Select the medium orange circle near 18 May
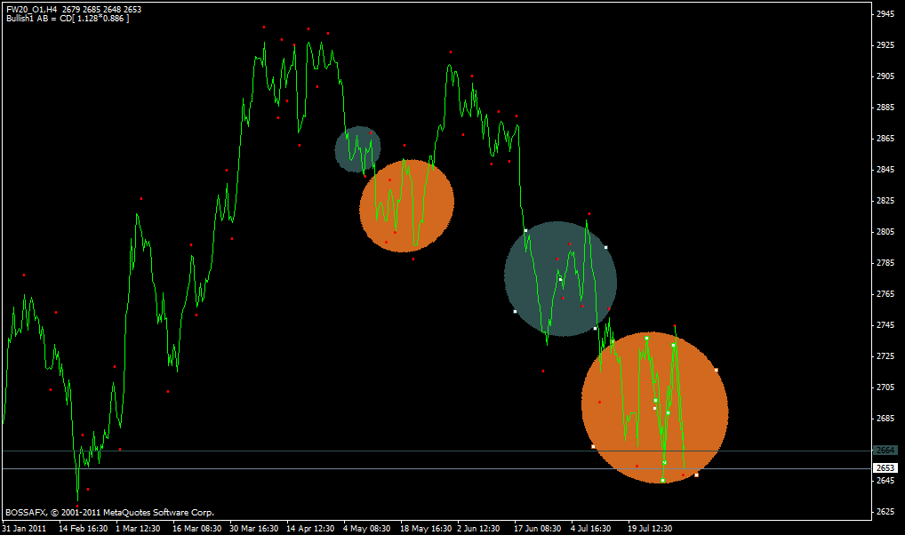 coord(407,205)
